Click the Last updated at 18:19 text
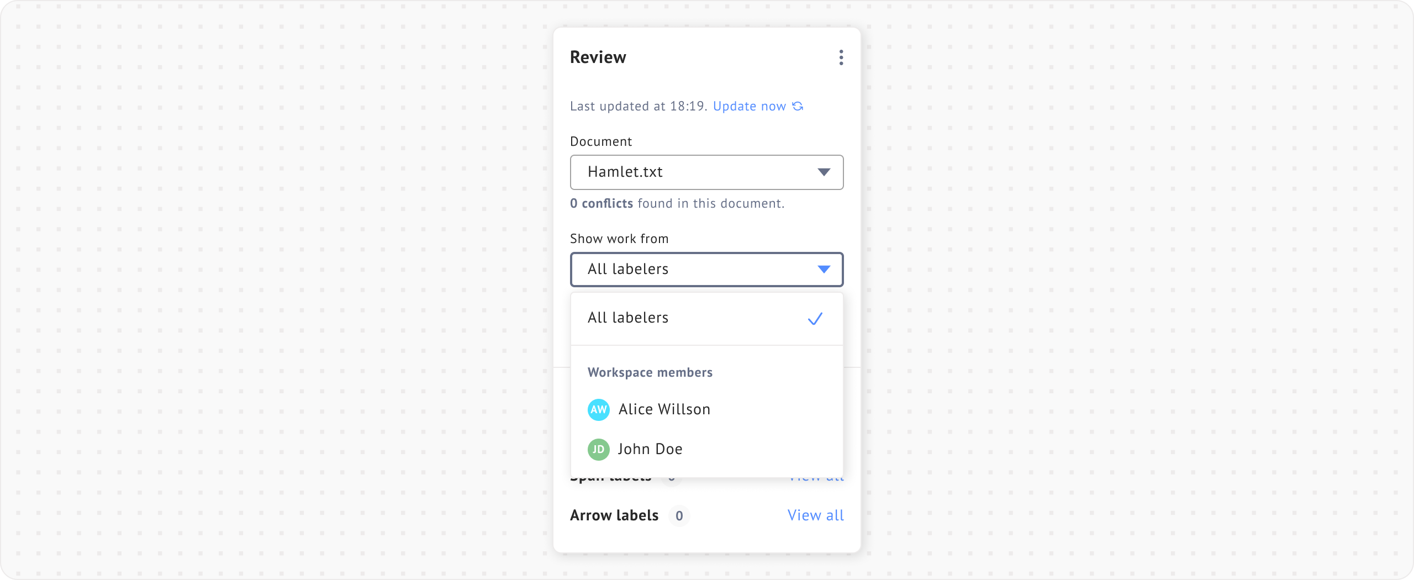The width and height of the screenshot is (1414, 580). point(638,106)
